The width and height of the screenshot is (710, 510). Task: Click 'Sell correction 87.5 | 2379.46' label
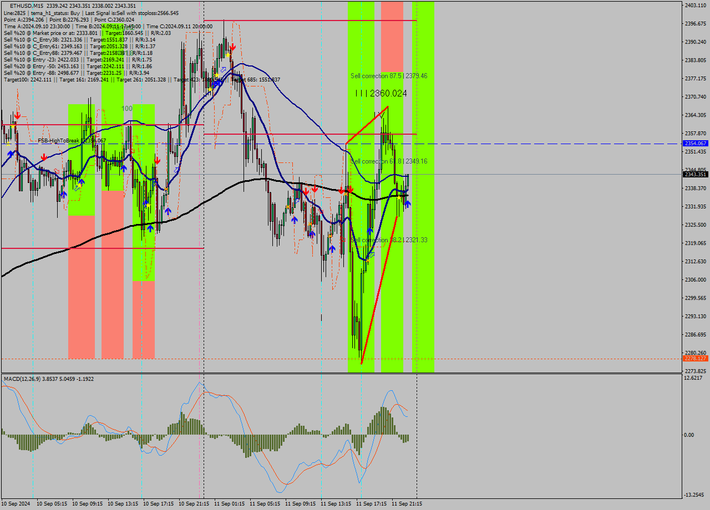click(x=389, y=75)
